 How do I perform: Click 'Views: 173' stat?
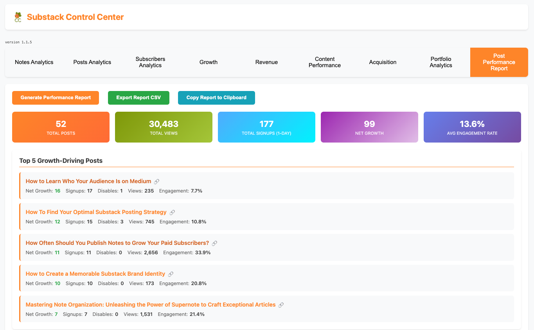pos(142,284)
